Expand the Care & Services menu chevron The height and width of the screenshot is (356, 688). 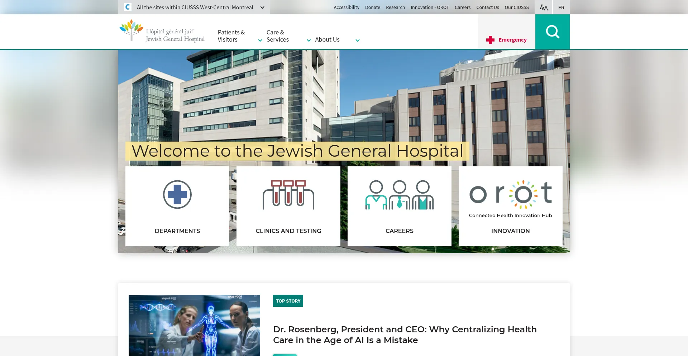click(x=309, y=41)
